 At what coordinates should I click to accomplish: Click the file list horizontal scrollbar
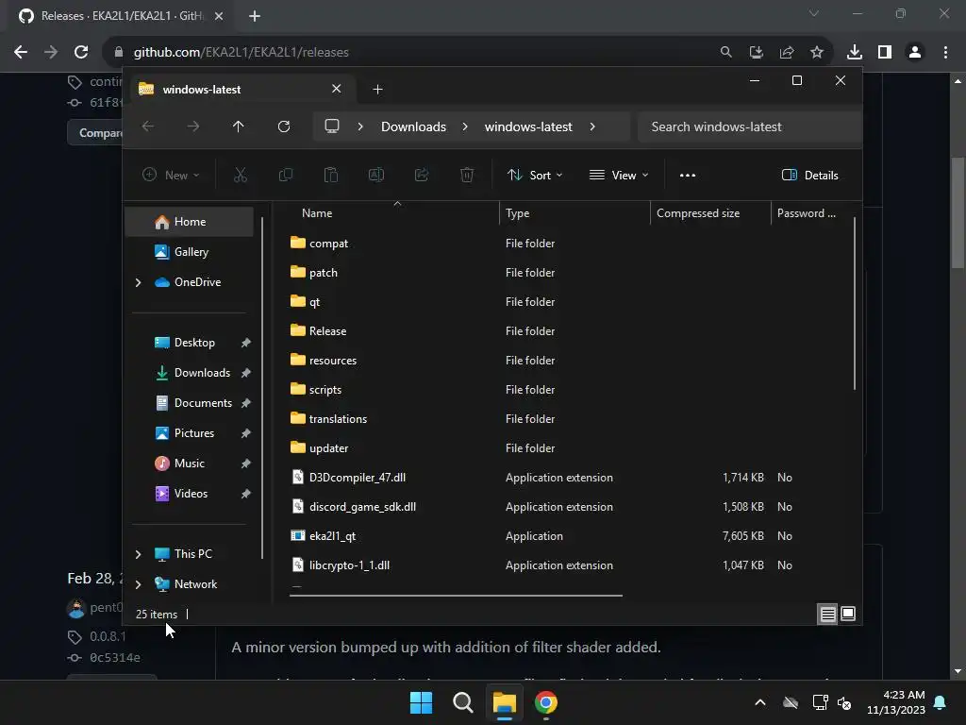click(x=456, y=596)
